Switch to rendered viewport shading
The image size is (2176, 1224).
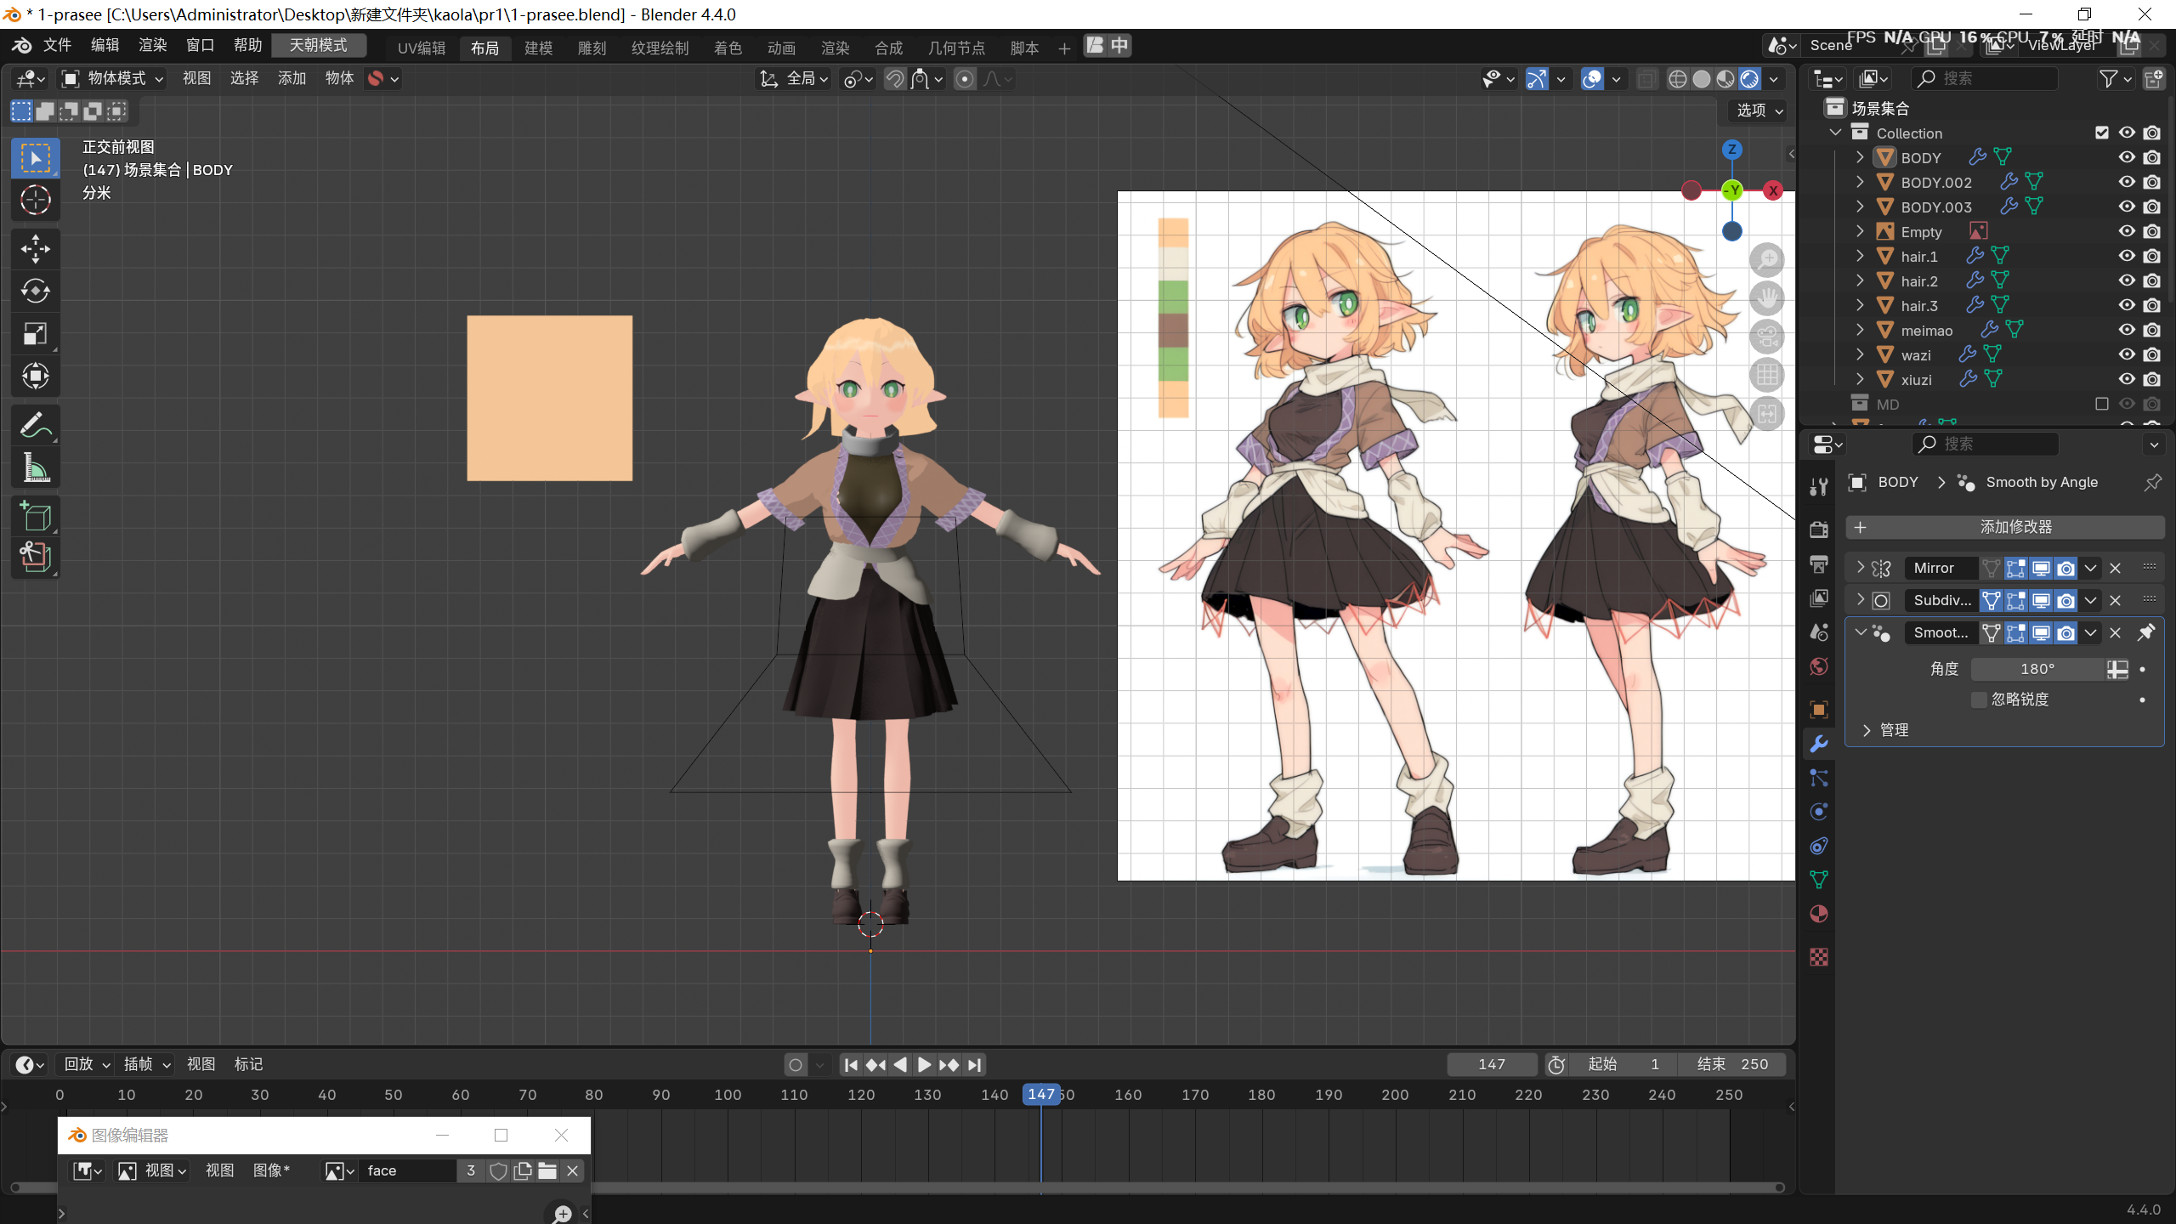pos(1749,79)
